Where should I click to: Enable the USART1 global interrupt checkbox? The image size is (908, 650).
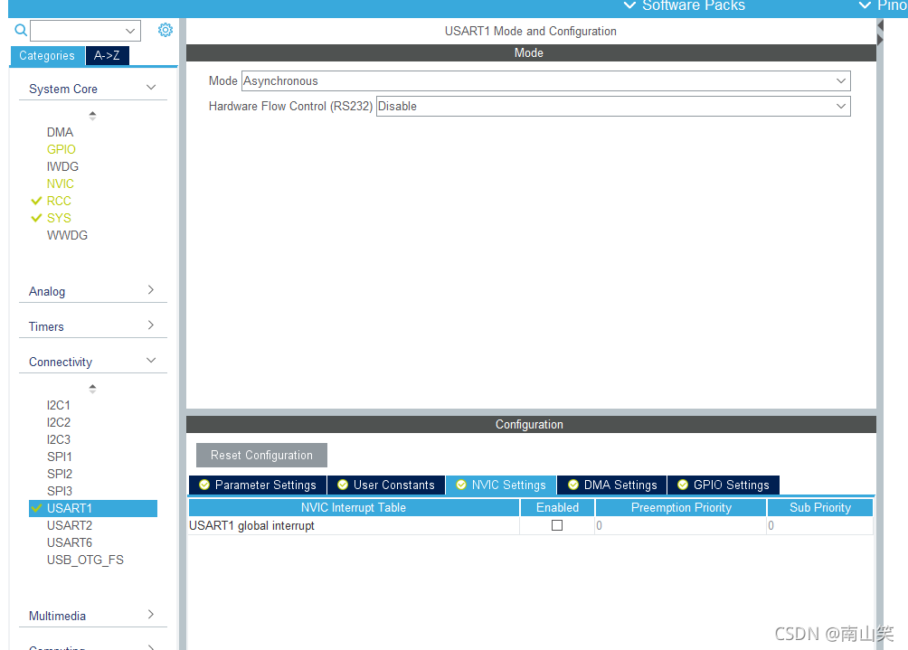point(557,525)
